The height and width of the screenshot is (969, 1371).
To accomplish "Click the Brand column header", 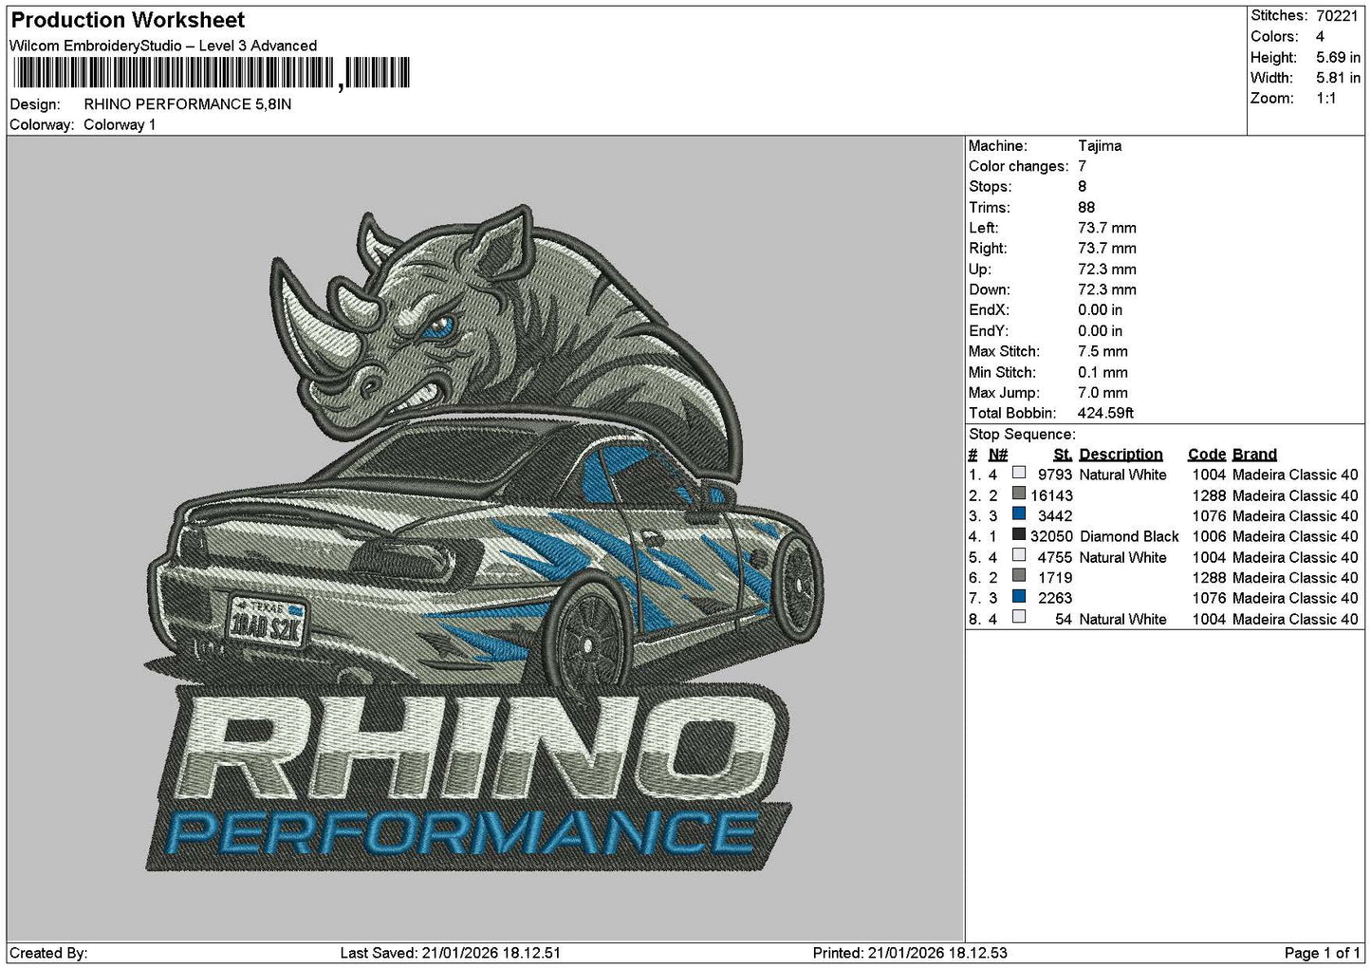I will coord(1255,455).
